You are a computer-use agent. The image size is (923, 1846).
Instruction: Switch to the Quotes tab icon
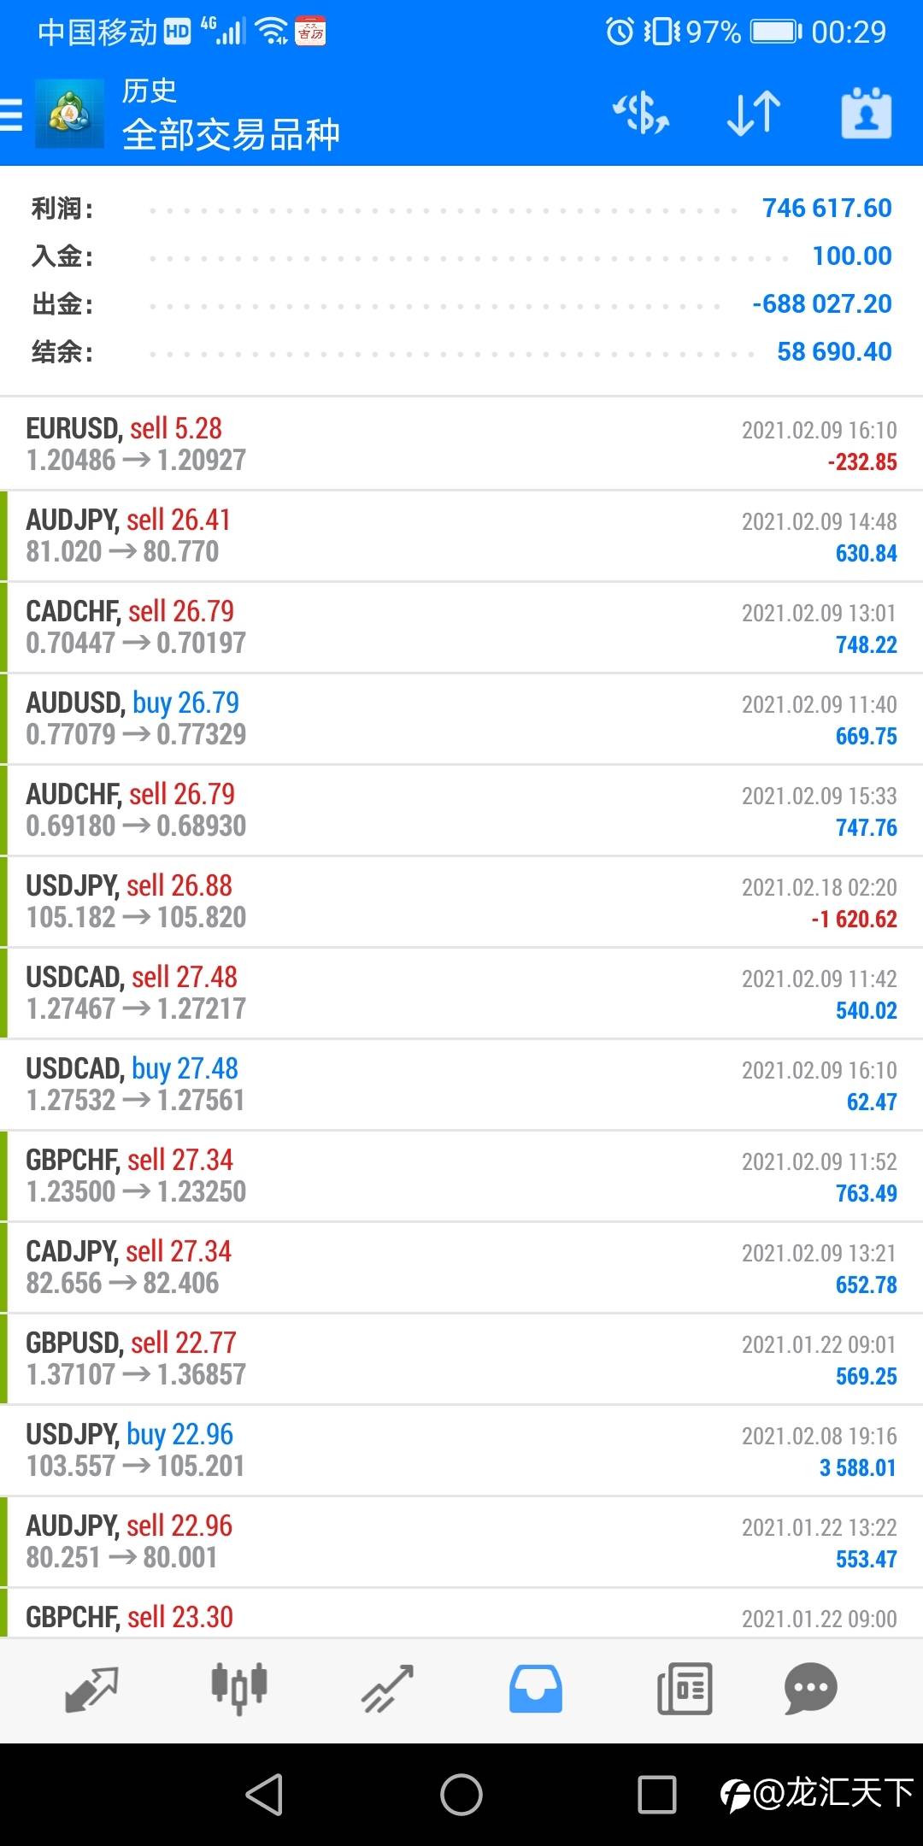pos(91,1689)
